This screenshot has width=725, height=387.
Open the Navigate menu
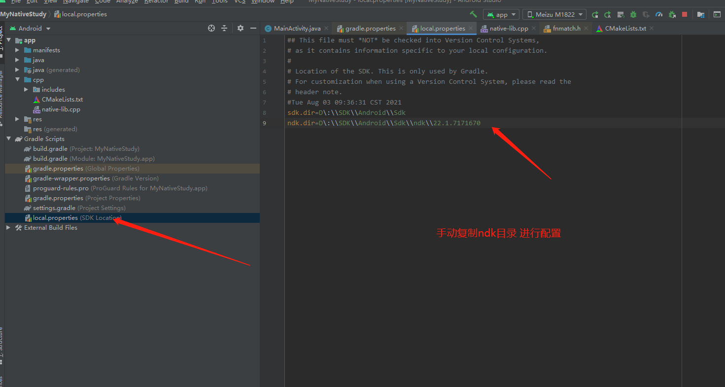(x=76, y=1)
